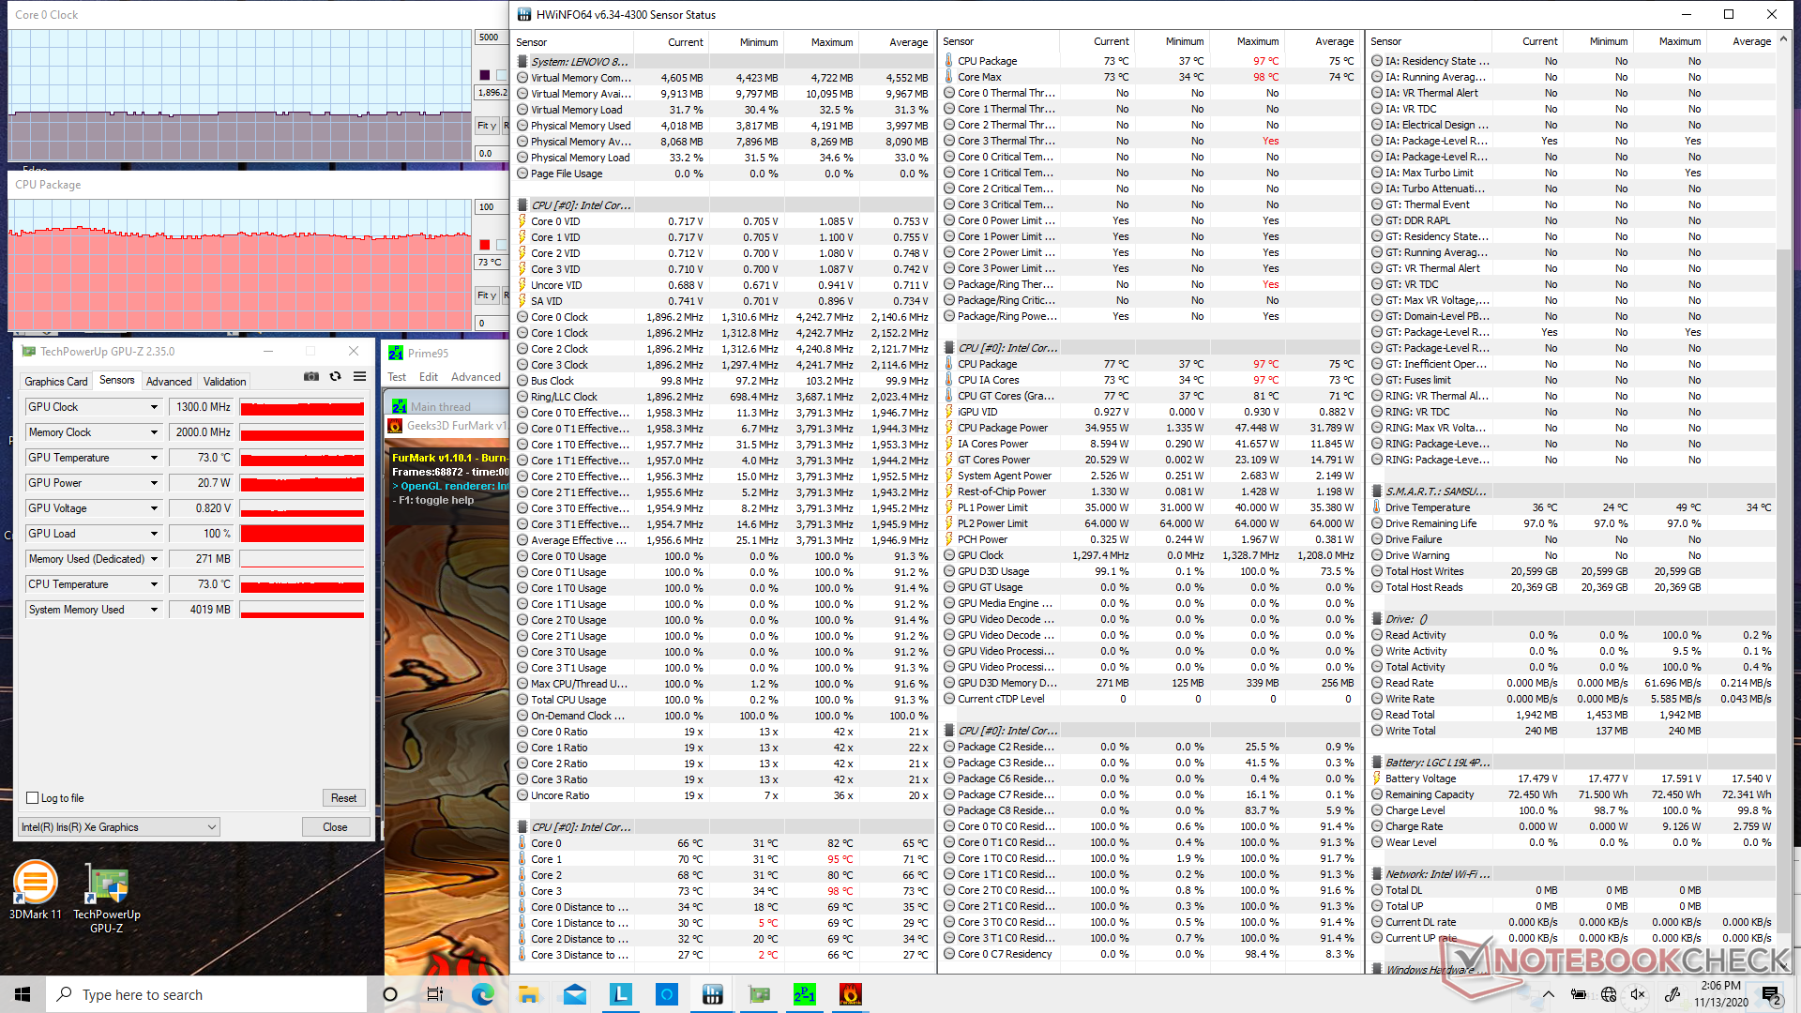Click the muted speaker tray icon
1801x1013 pixels.
click(1638, 994)
